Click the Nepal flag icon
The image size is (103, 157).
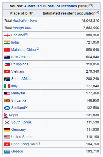(x=6, y=115)
